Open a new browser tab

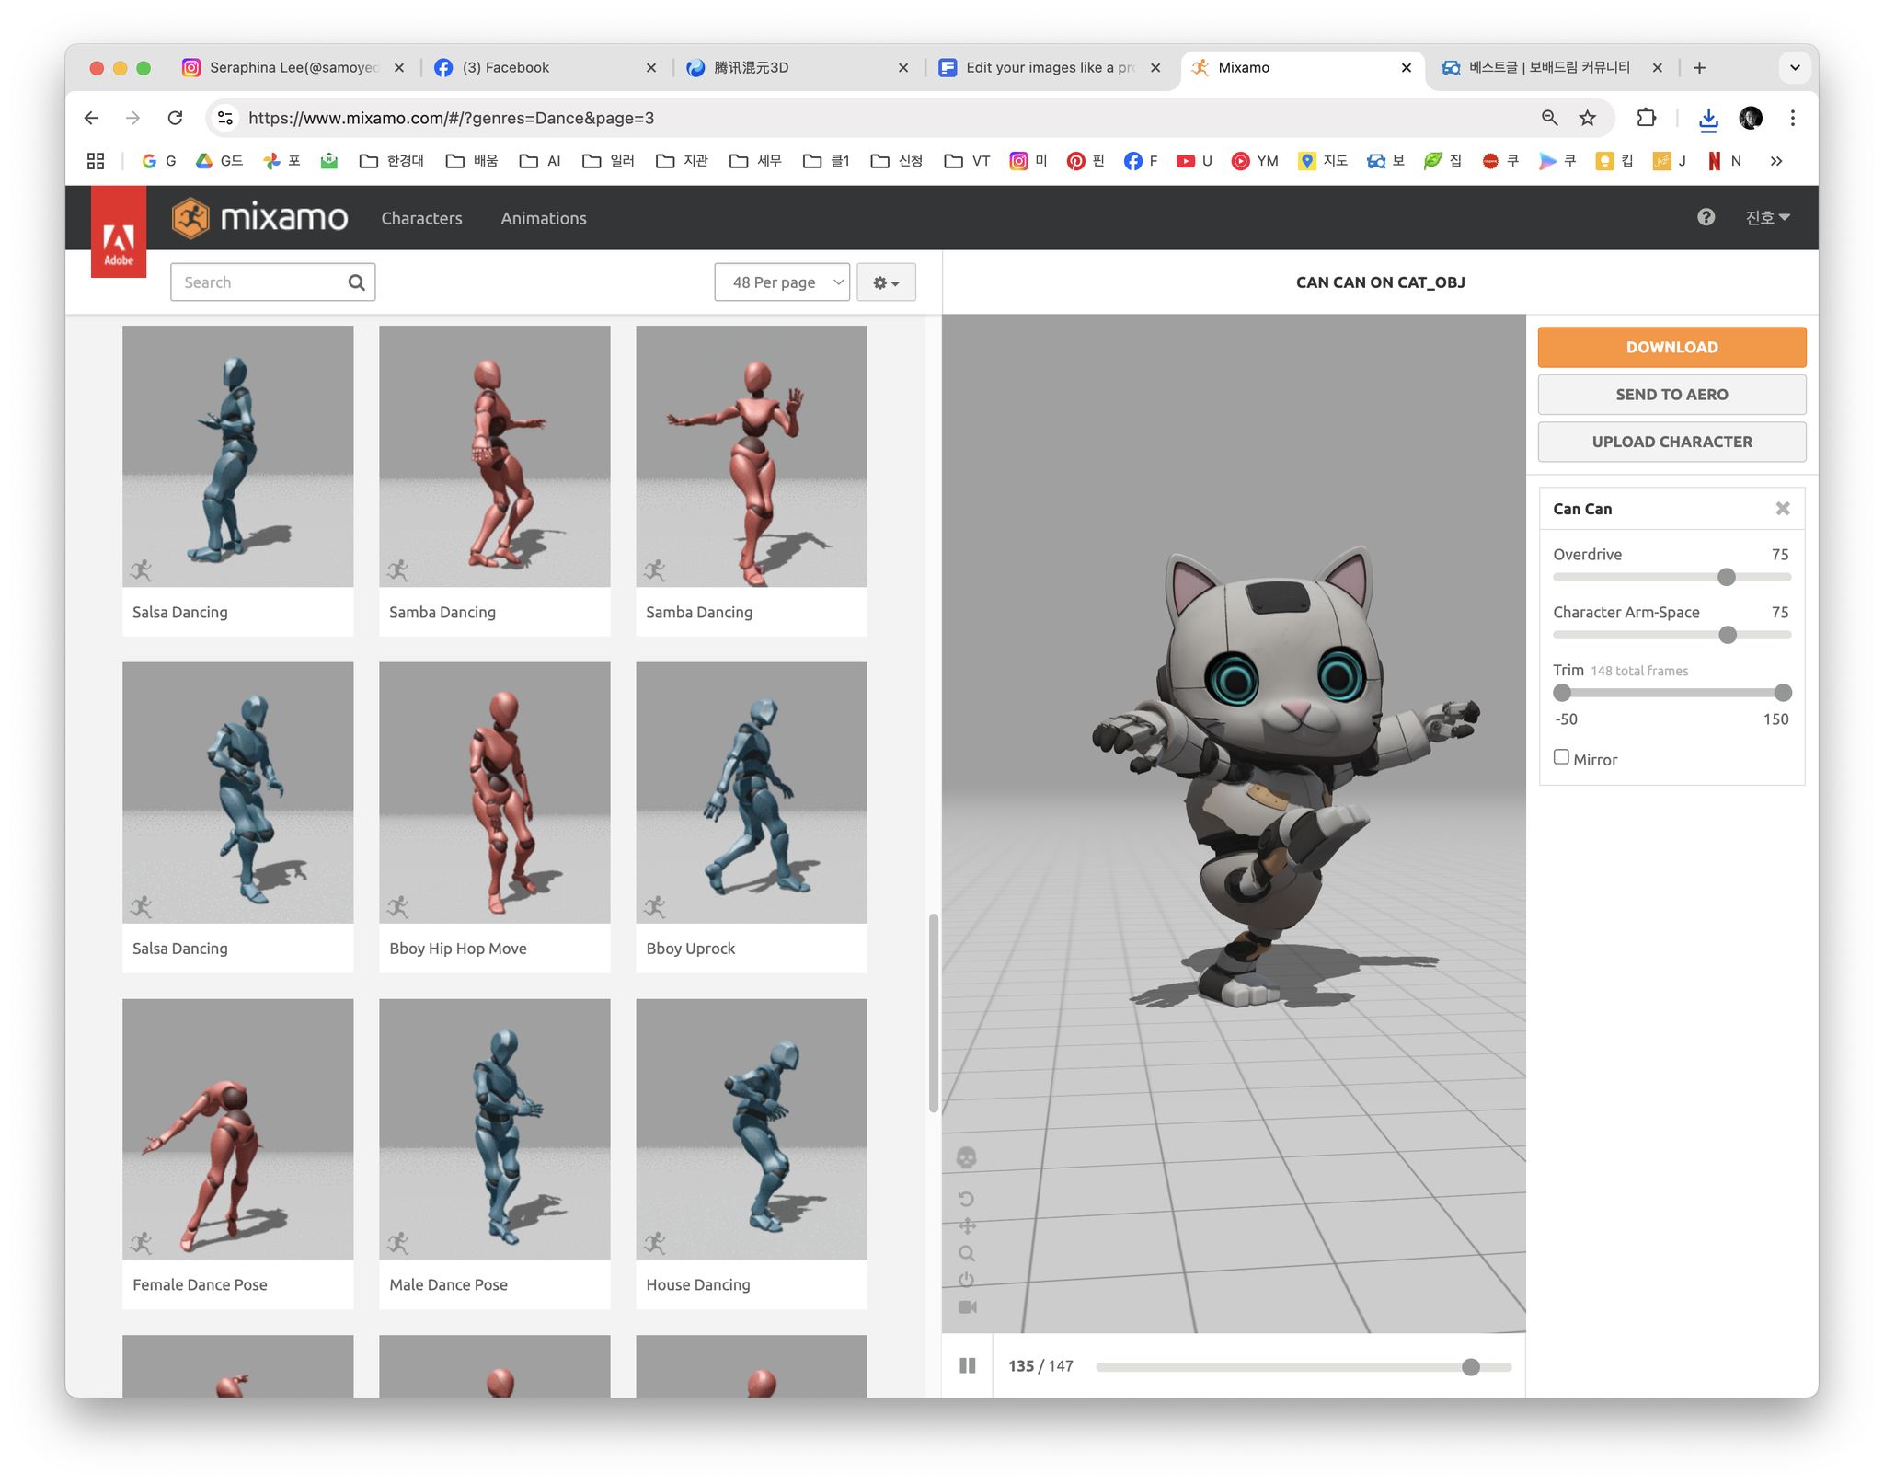[x=1699, y=67]
